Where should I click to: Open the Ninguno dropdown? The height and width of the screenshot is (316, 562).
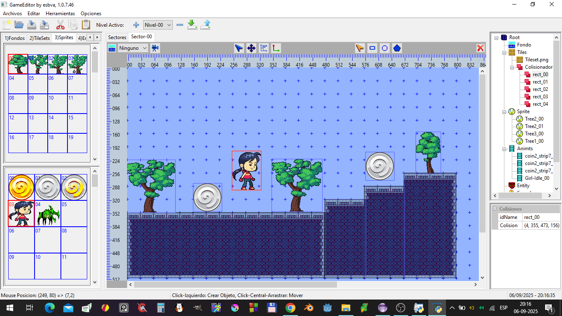pyautogui.click(x=133, y=48)
